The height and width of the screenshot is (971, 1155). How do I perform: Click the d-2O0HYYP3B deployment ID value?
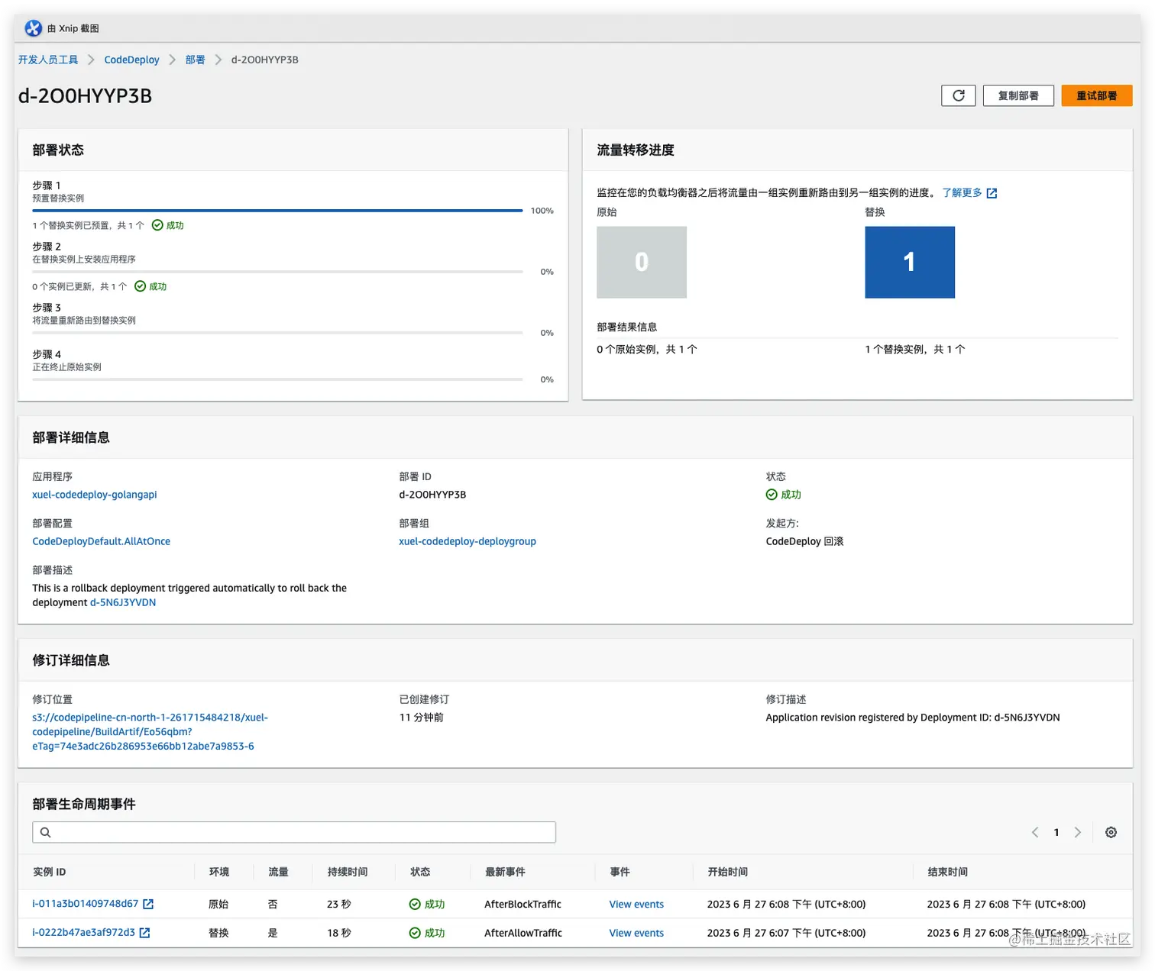click(432, 495)
